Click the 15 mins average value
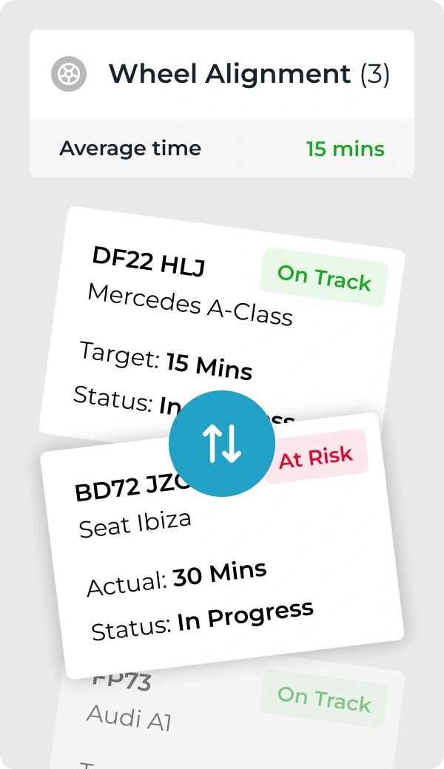Viewport: 444px width, 769px height. 345,149
